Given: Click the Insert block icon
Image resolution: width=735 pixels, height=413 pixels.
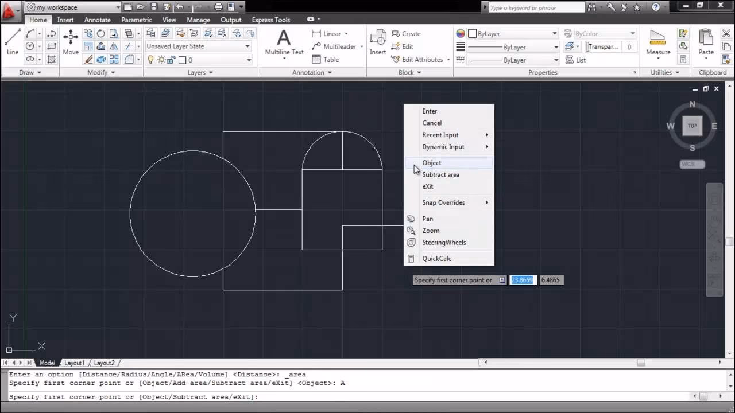Looking at the screenshot, I should click(377, 40).
